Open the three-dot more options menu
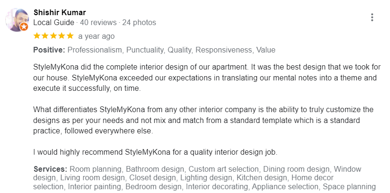The image size is (390, 193). (372, 18)
